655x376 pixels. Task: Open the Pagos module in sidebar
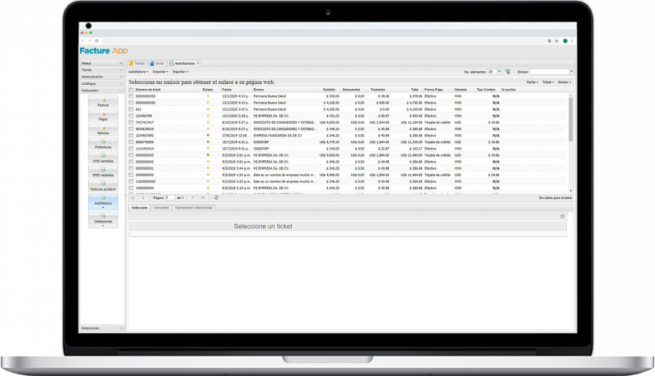[x=103, y=116]
